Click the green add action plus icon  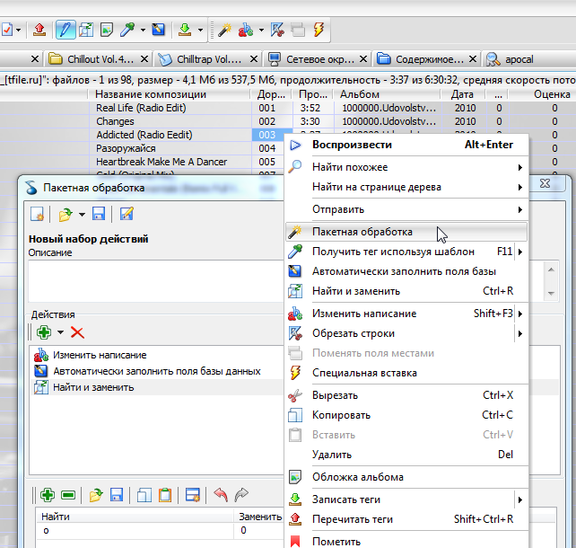[x=42, y=332]
